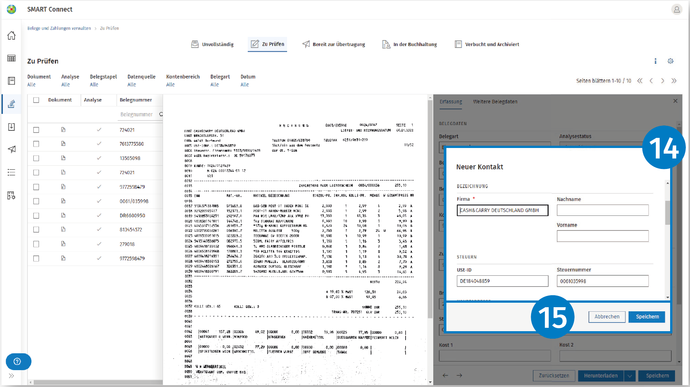
Task: Open the three-dot more options menu
Action: click(656, 61)
